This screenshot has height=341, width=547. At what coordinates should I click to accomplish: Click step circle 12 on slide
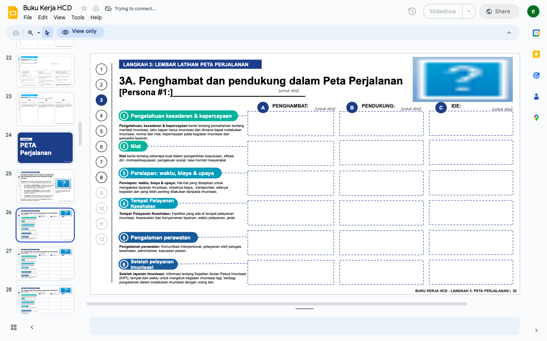coord(101,239)
